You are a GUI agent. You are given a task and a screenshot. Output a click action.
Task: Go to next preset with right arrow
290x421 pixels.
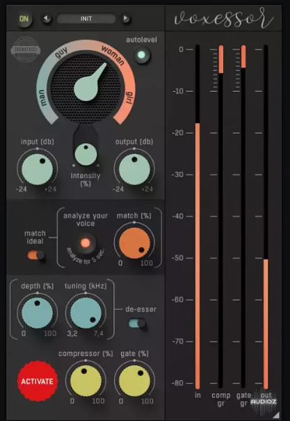tap(126, 19)
